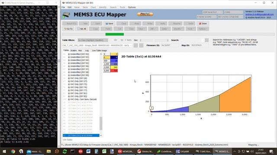Click the green progress bar
Image resolution: width=277 pixels, height=155 pixels.
[x=114, y=34]
